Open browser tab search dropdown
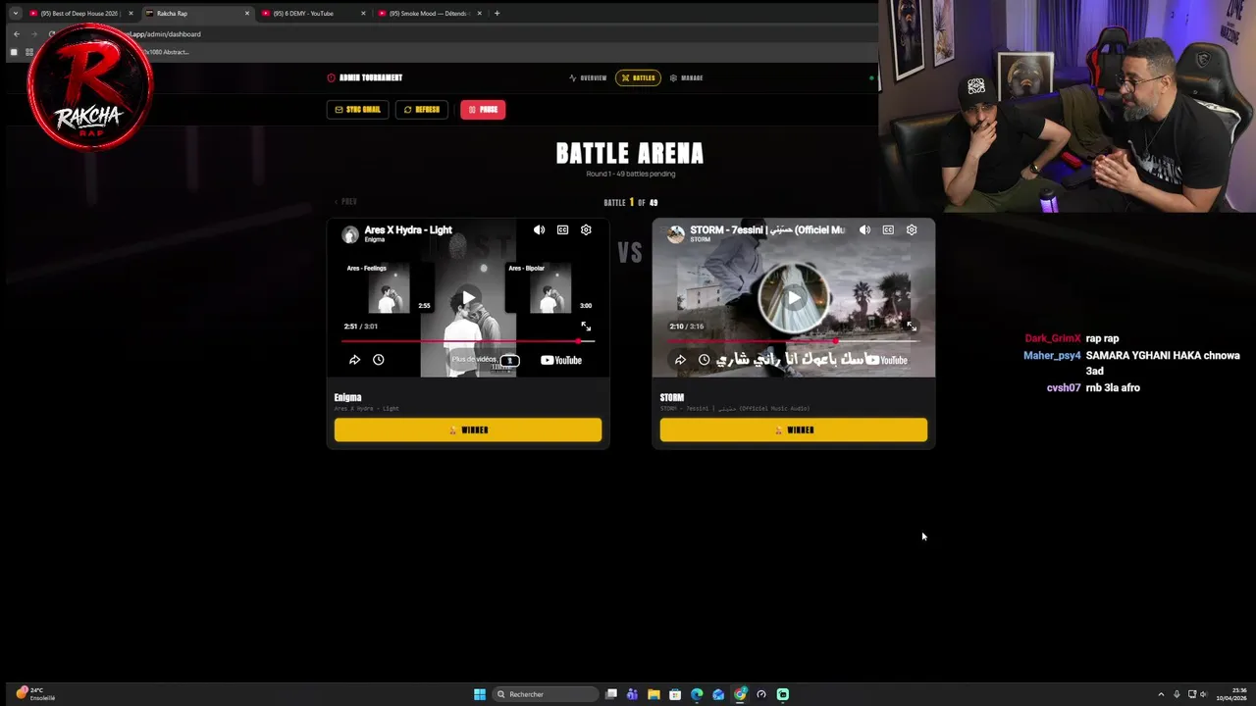The width and height of the screenshot is (1256, 706). [x=15, y=14]
